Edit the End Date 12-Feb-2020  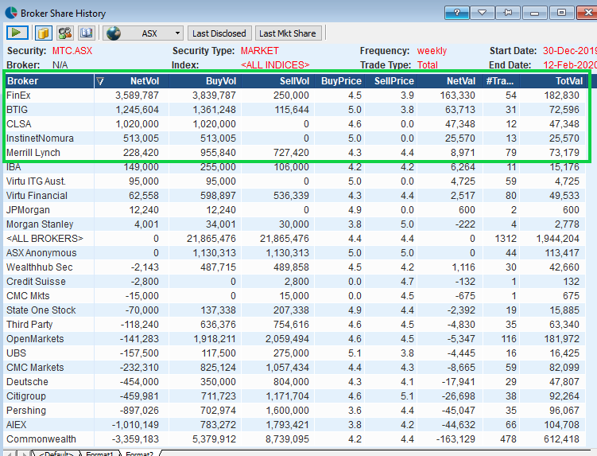[570, 64]
